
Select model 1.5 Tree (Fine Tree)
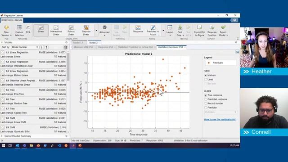tap(33, 92)
